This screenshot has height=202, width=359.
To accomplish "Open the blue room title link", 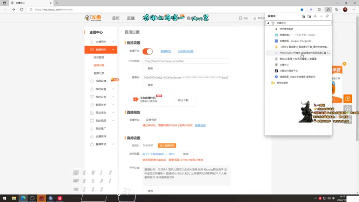I will point(158,154).
